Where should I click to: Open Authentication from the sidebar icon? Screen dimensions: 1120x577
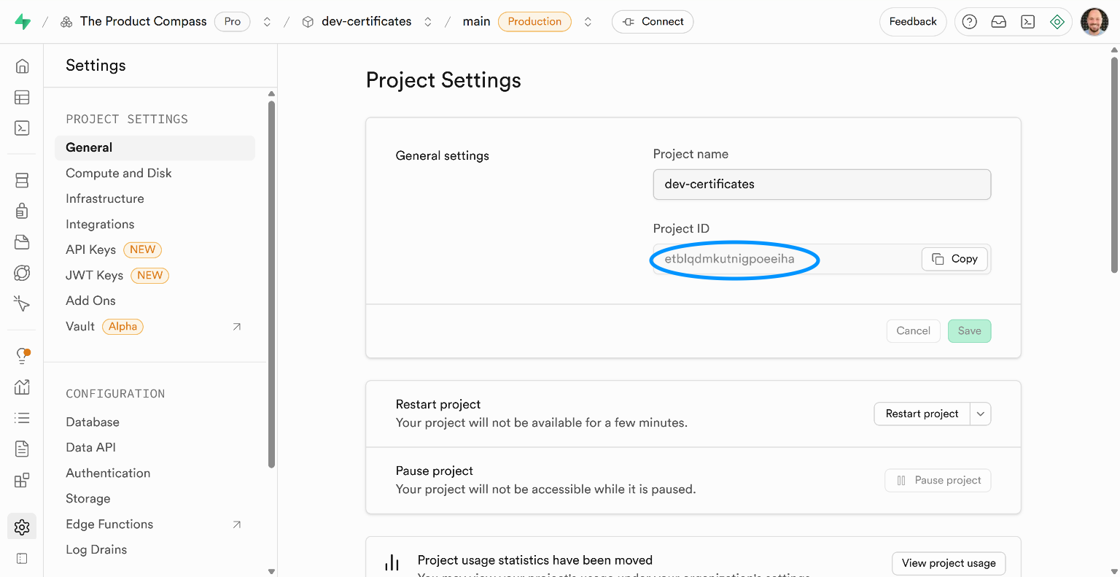22,211
